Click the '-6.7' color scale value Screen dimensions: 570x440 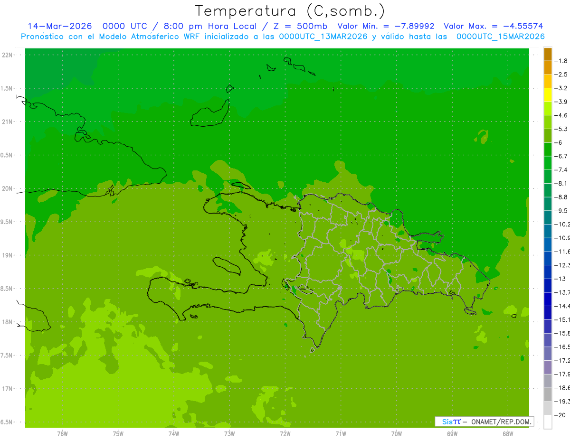(x=561, y=156)
